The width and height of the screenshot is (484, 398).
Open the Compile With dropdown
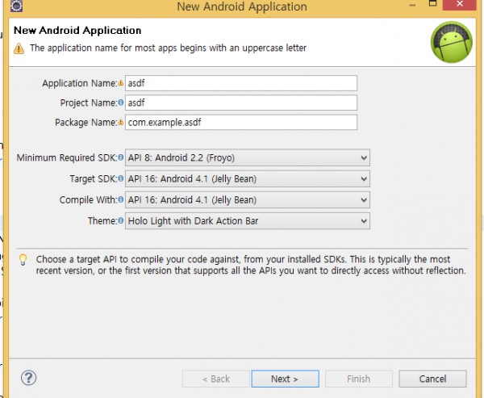(248, 200)
